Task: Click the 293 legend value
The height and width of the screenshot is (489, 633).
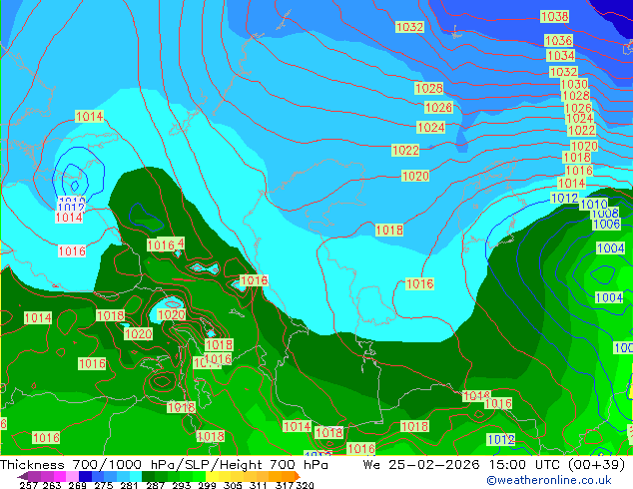Action: tap(182, 485)
